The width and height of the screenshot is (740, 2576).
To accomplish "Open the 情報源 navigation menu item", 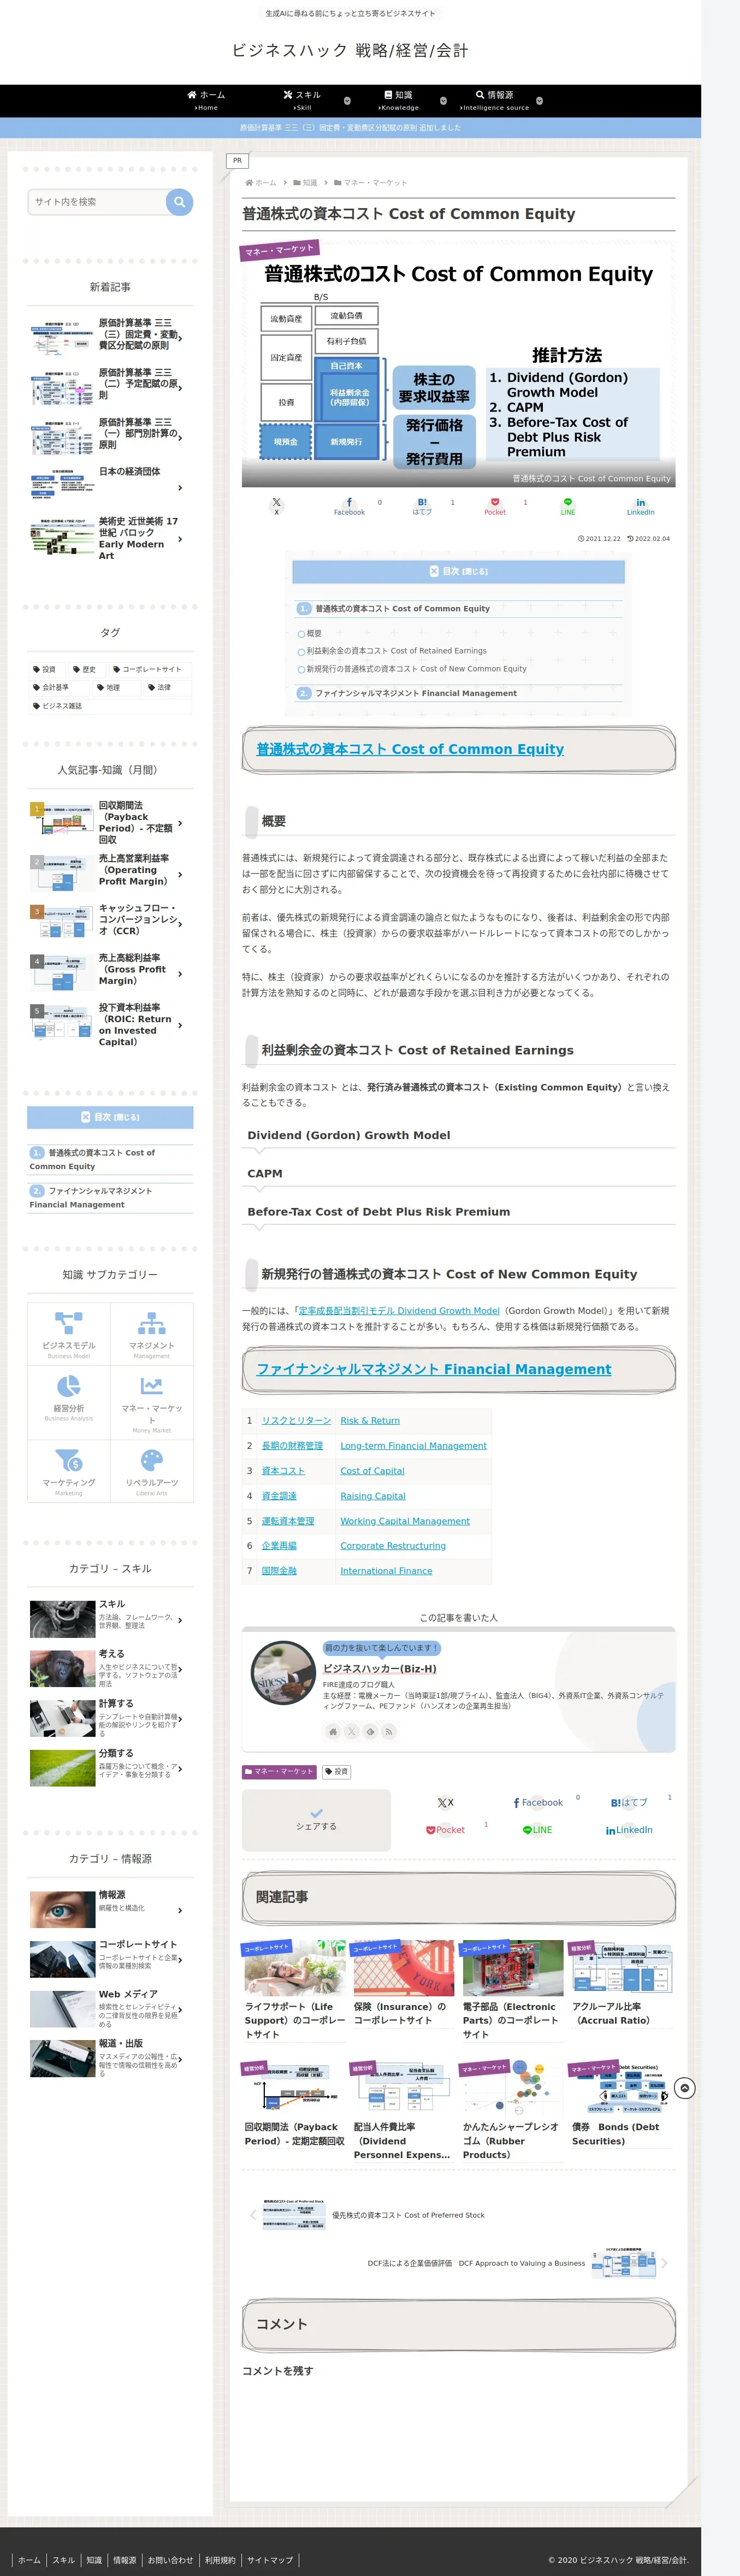I will [x=494, y=101].
